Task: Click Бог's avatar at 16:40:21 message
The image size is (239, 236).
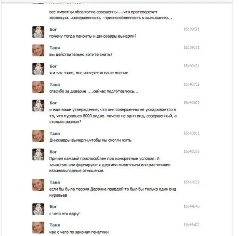Action: point(38,69)
